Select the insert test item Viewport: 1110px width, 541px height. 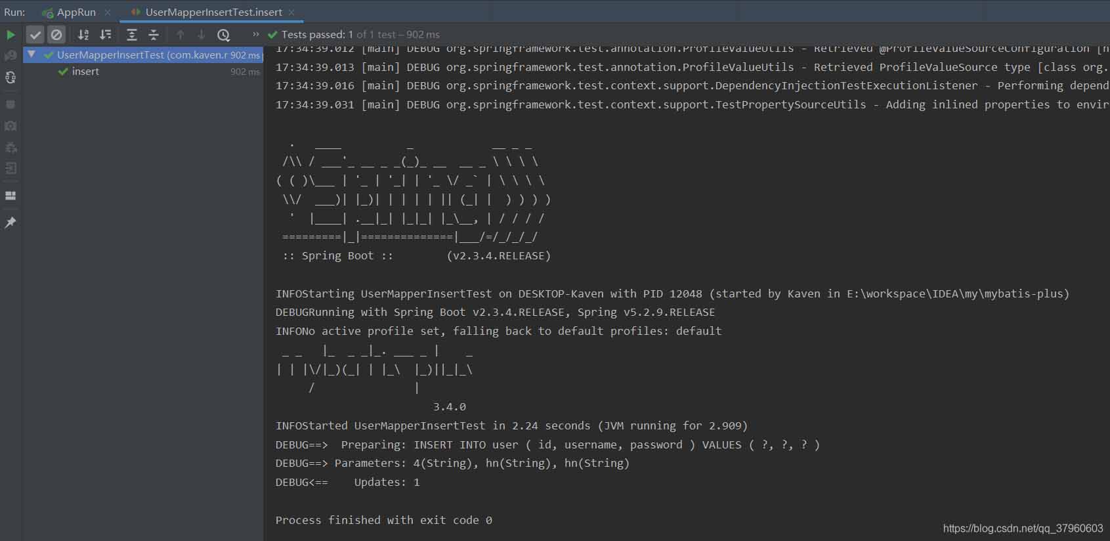85,72
